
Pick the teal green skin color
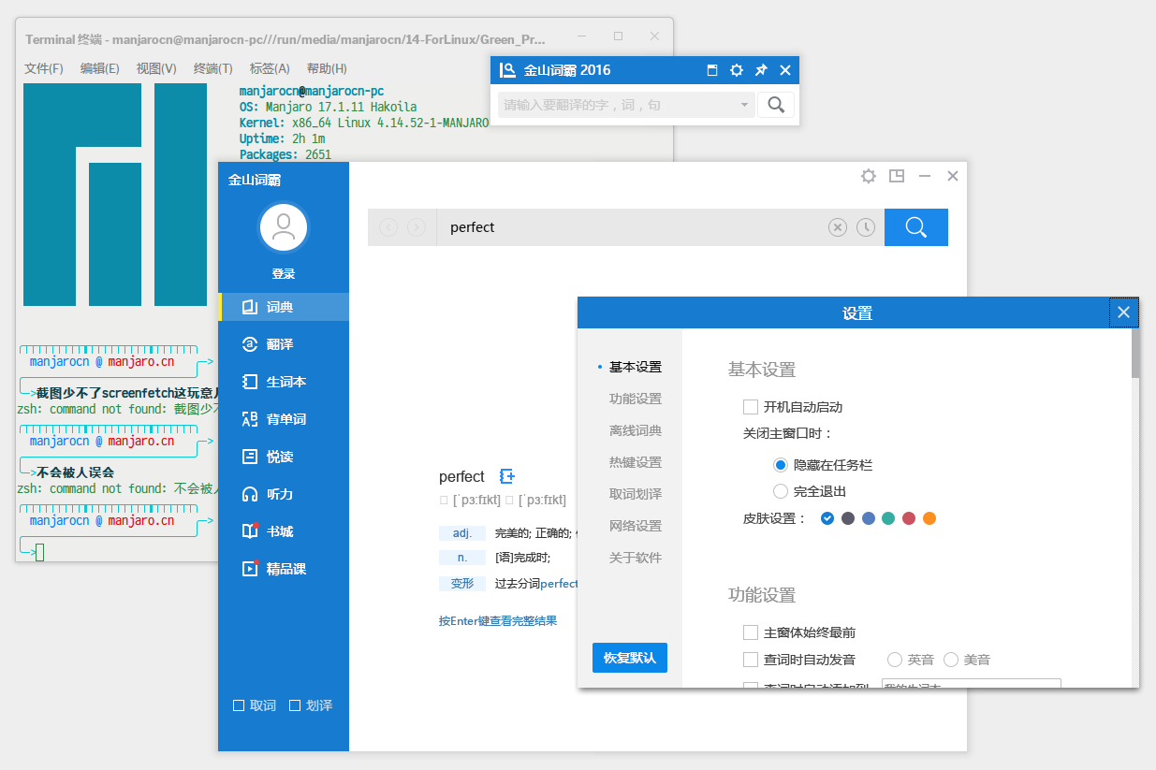pyautogui.click(x=888, y=518)
